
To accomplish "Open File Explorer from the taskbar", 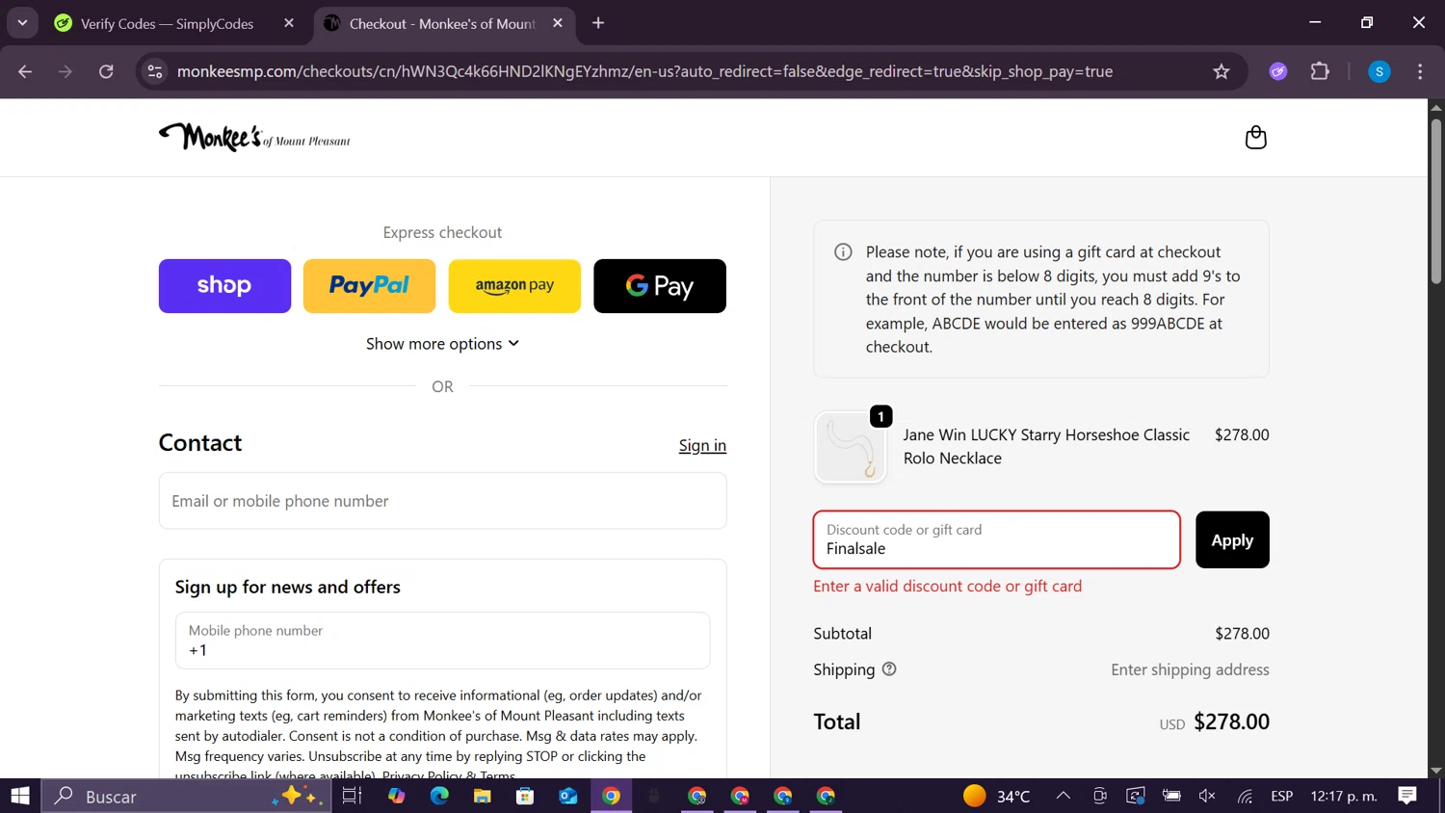I will click(482, 796).
